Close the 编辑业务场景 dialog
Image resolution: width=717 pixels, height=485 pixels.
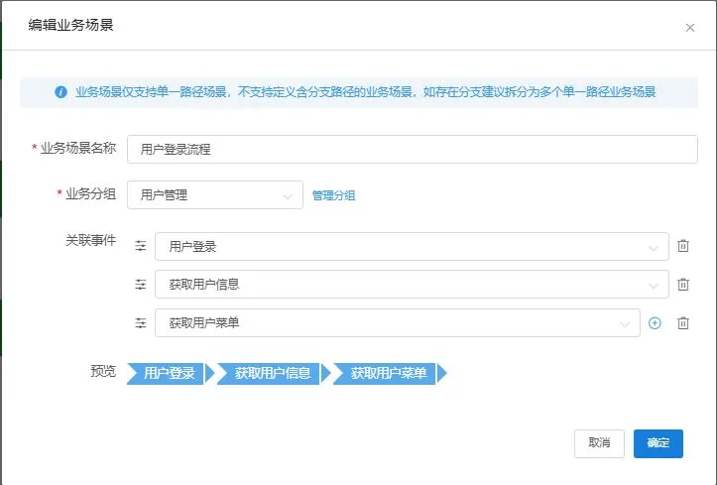pos(690,28)
